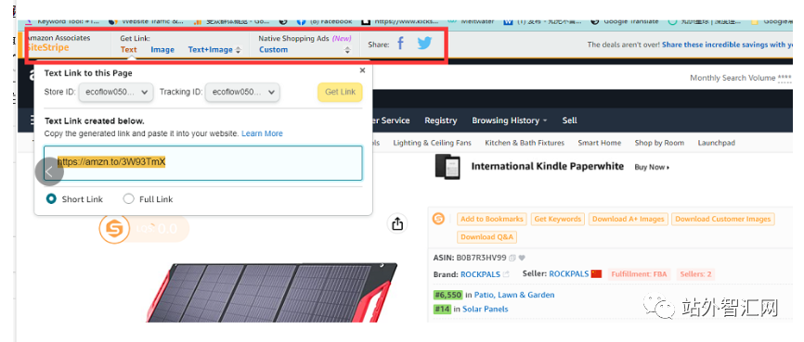Open the Store ID dropdown
Image resolution: width=804 pixels, height=342 pixels.
pos(116,92)
